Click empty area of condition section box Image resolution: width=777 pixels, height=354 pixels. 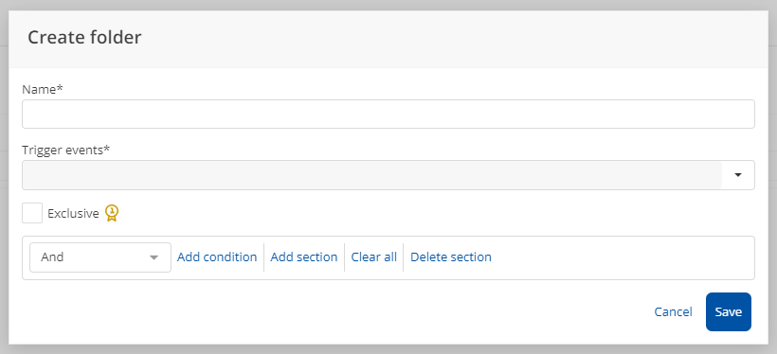[620, 257]
